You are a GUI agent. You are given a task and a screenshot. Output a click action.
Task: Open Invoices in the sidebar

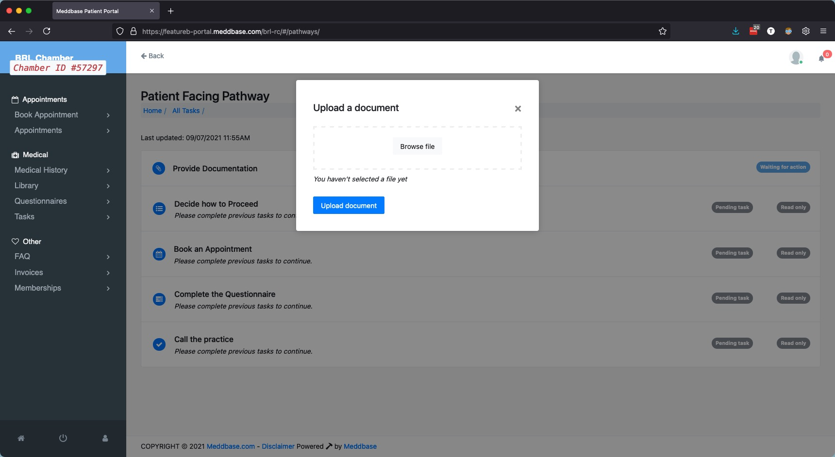coord(62,273)
